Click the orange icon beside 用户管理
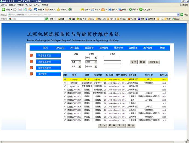Viewport: 189px width, 143px height. tap(31, 74)
